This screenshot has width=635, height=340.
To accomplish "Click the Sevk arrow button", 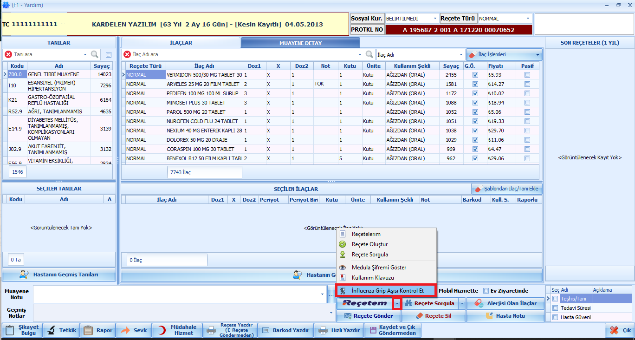I will point(134,330).
